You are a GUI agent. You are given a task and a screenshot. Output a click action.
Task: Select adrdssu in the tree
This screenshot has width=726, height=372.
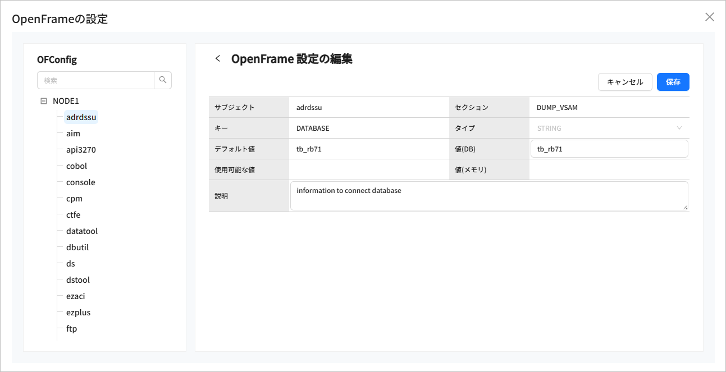pyautogui.click(x=81, y=117)
